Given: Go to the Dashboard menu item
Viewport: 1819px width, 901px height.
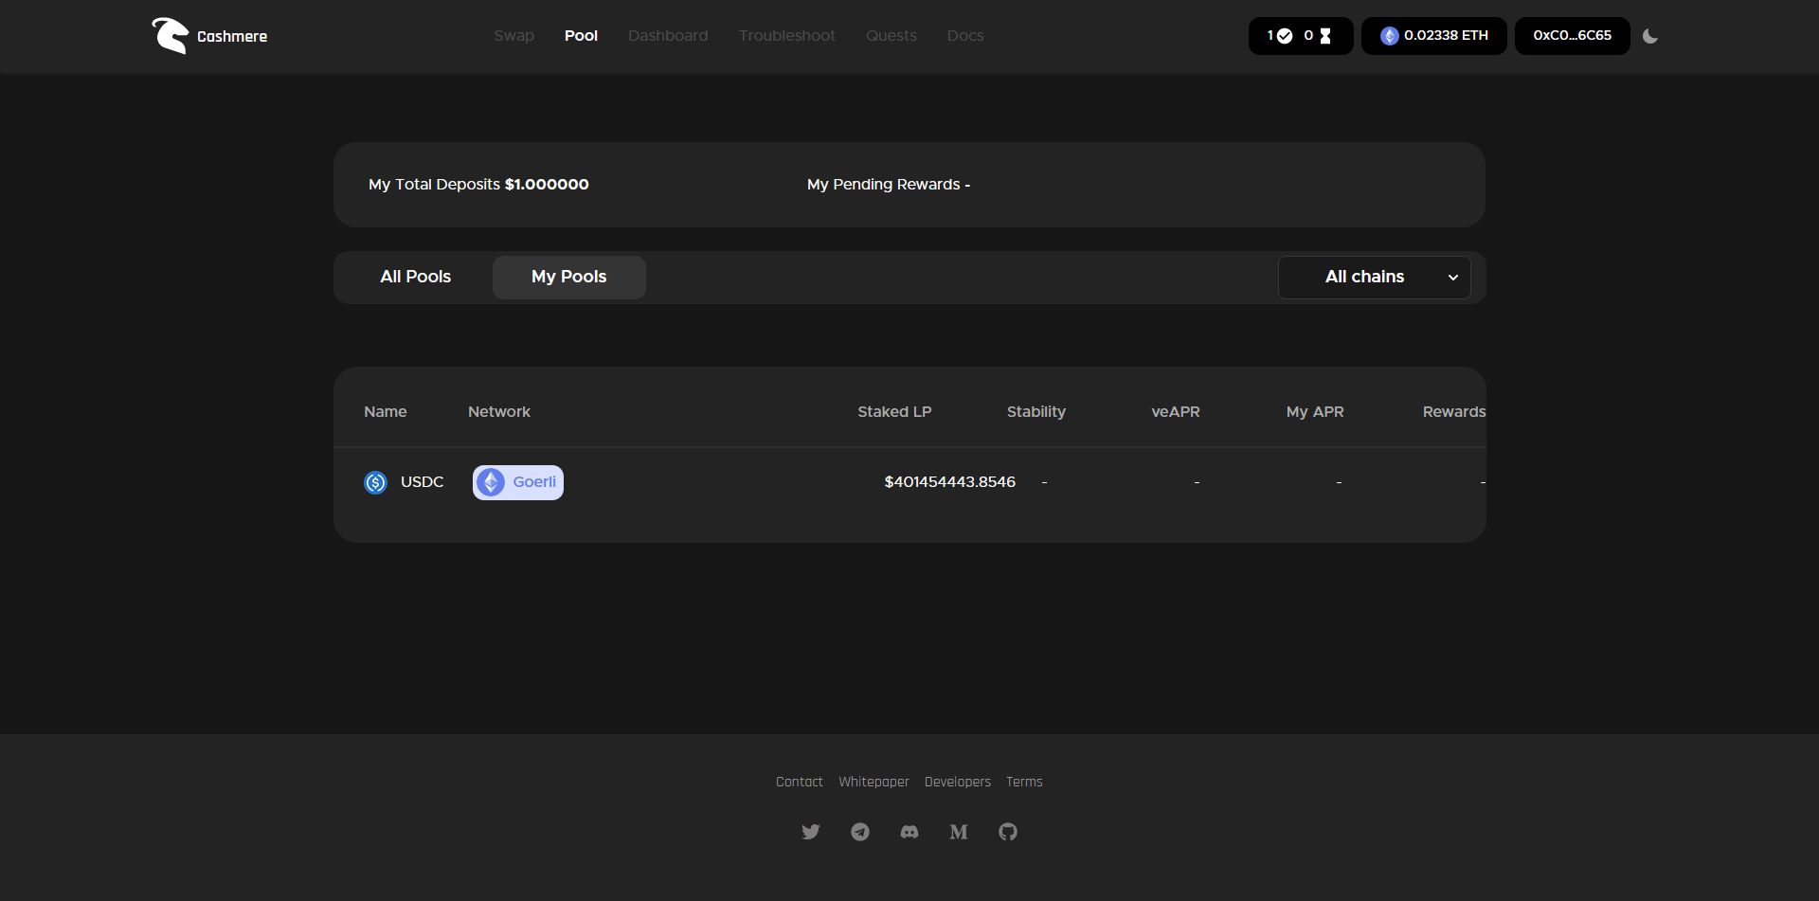Looking at the screenshot, I should pos(668,36).
